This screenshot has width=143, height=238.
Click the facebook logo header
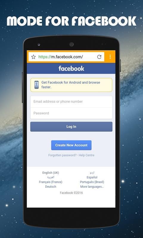71,68
